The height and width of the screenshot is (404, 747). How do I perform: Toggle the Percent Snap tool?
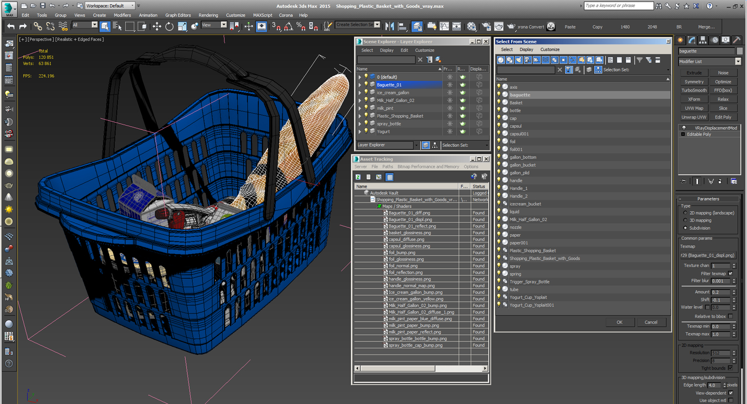pos(301,26)
